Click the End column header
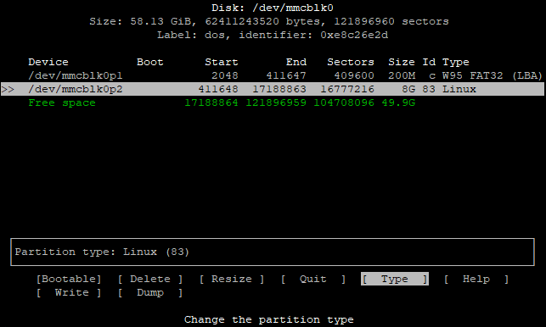Viewport: 546px width, 327px height. 296,62
